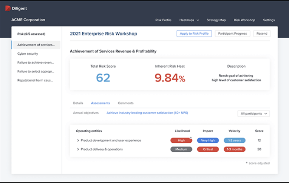Image resolution: width=289 pixels, height=183 pixels.
Task: Click the Resend button
Action: coord(262,34)
